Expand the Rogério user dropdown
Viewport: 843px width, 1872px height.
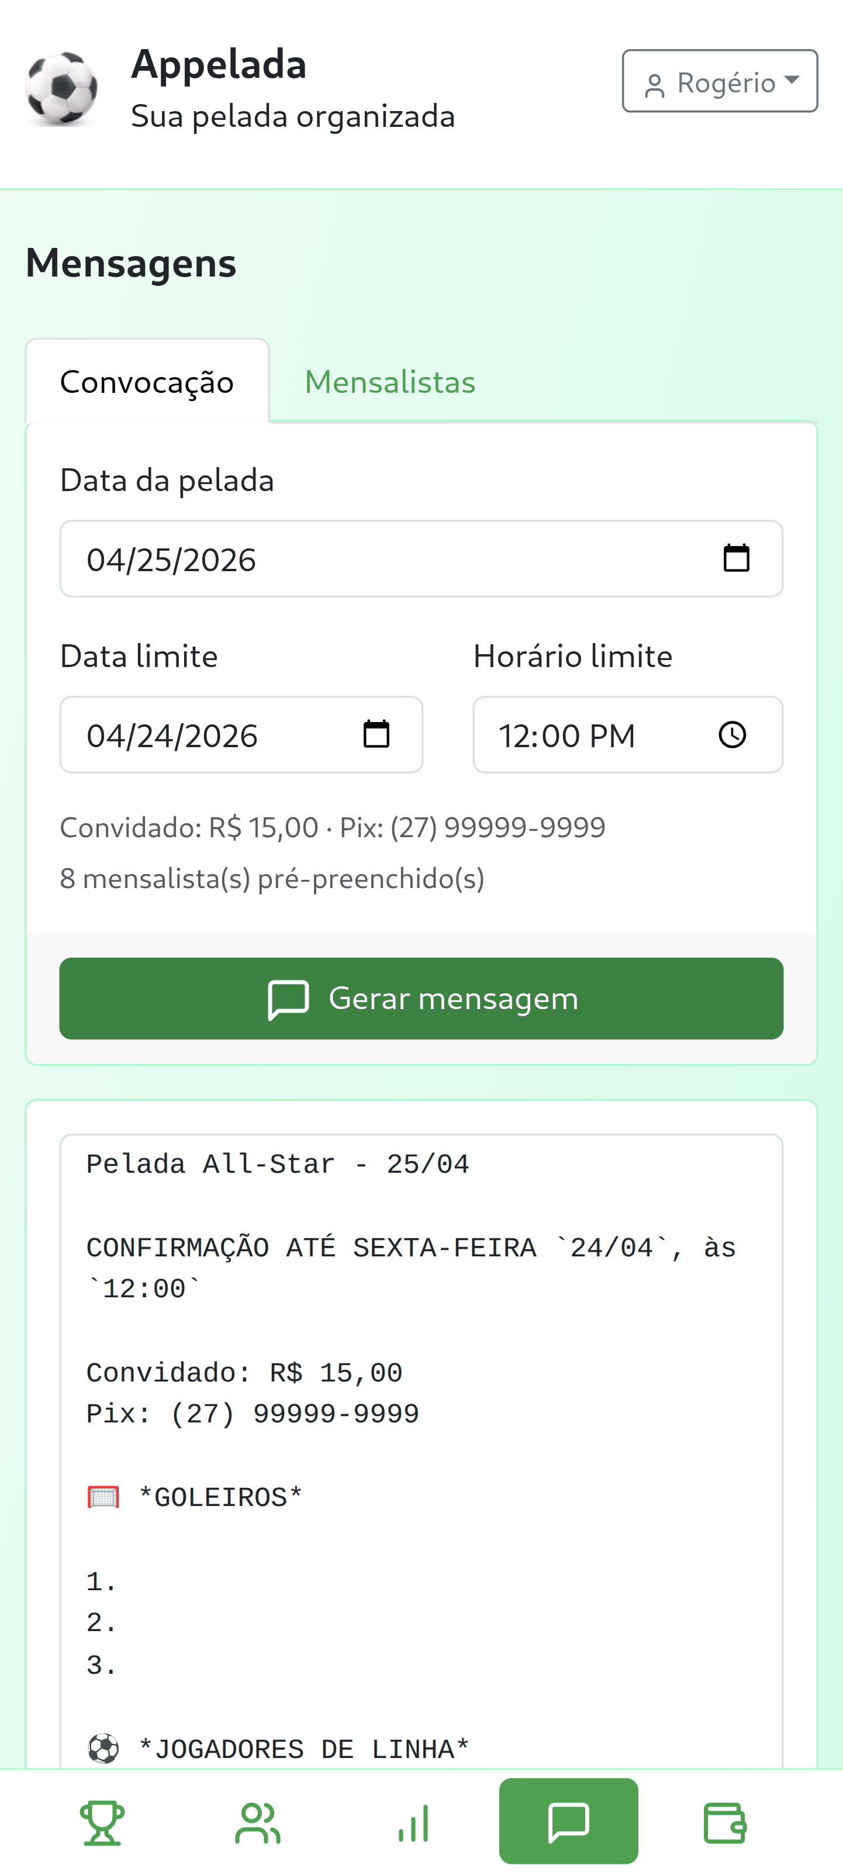click(720, 81)
